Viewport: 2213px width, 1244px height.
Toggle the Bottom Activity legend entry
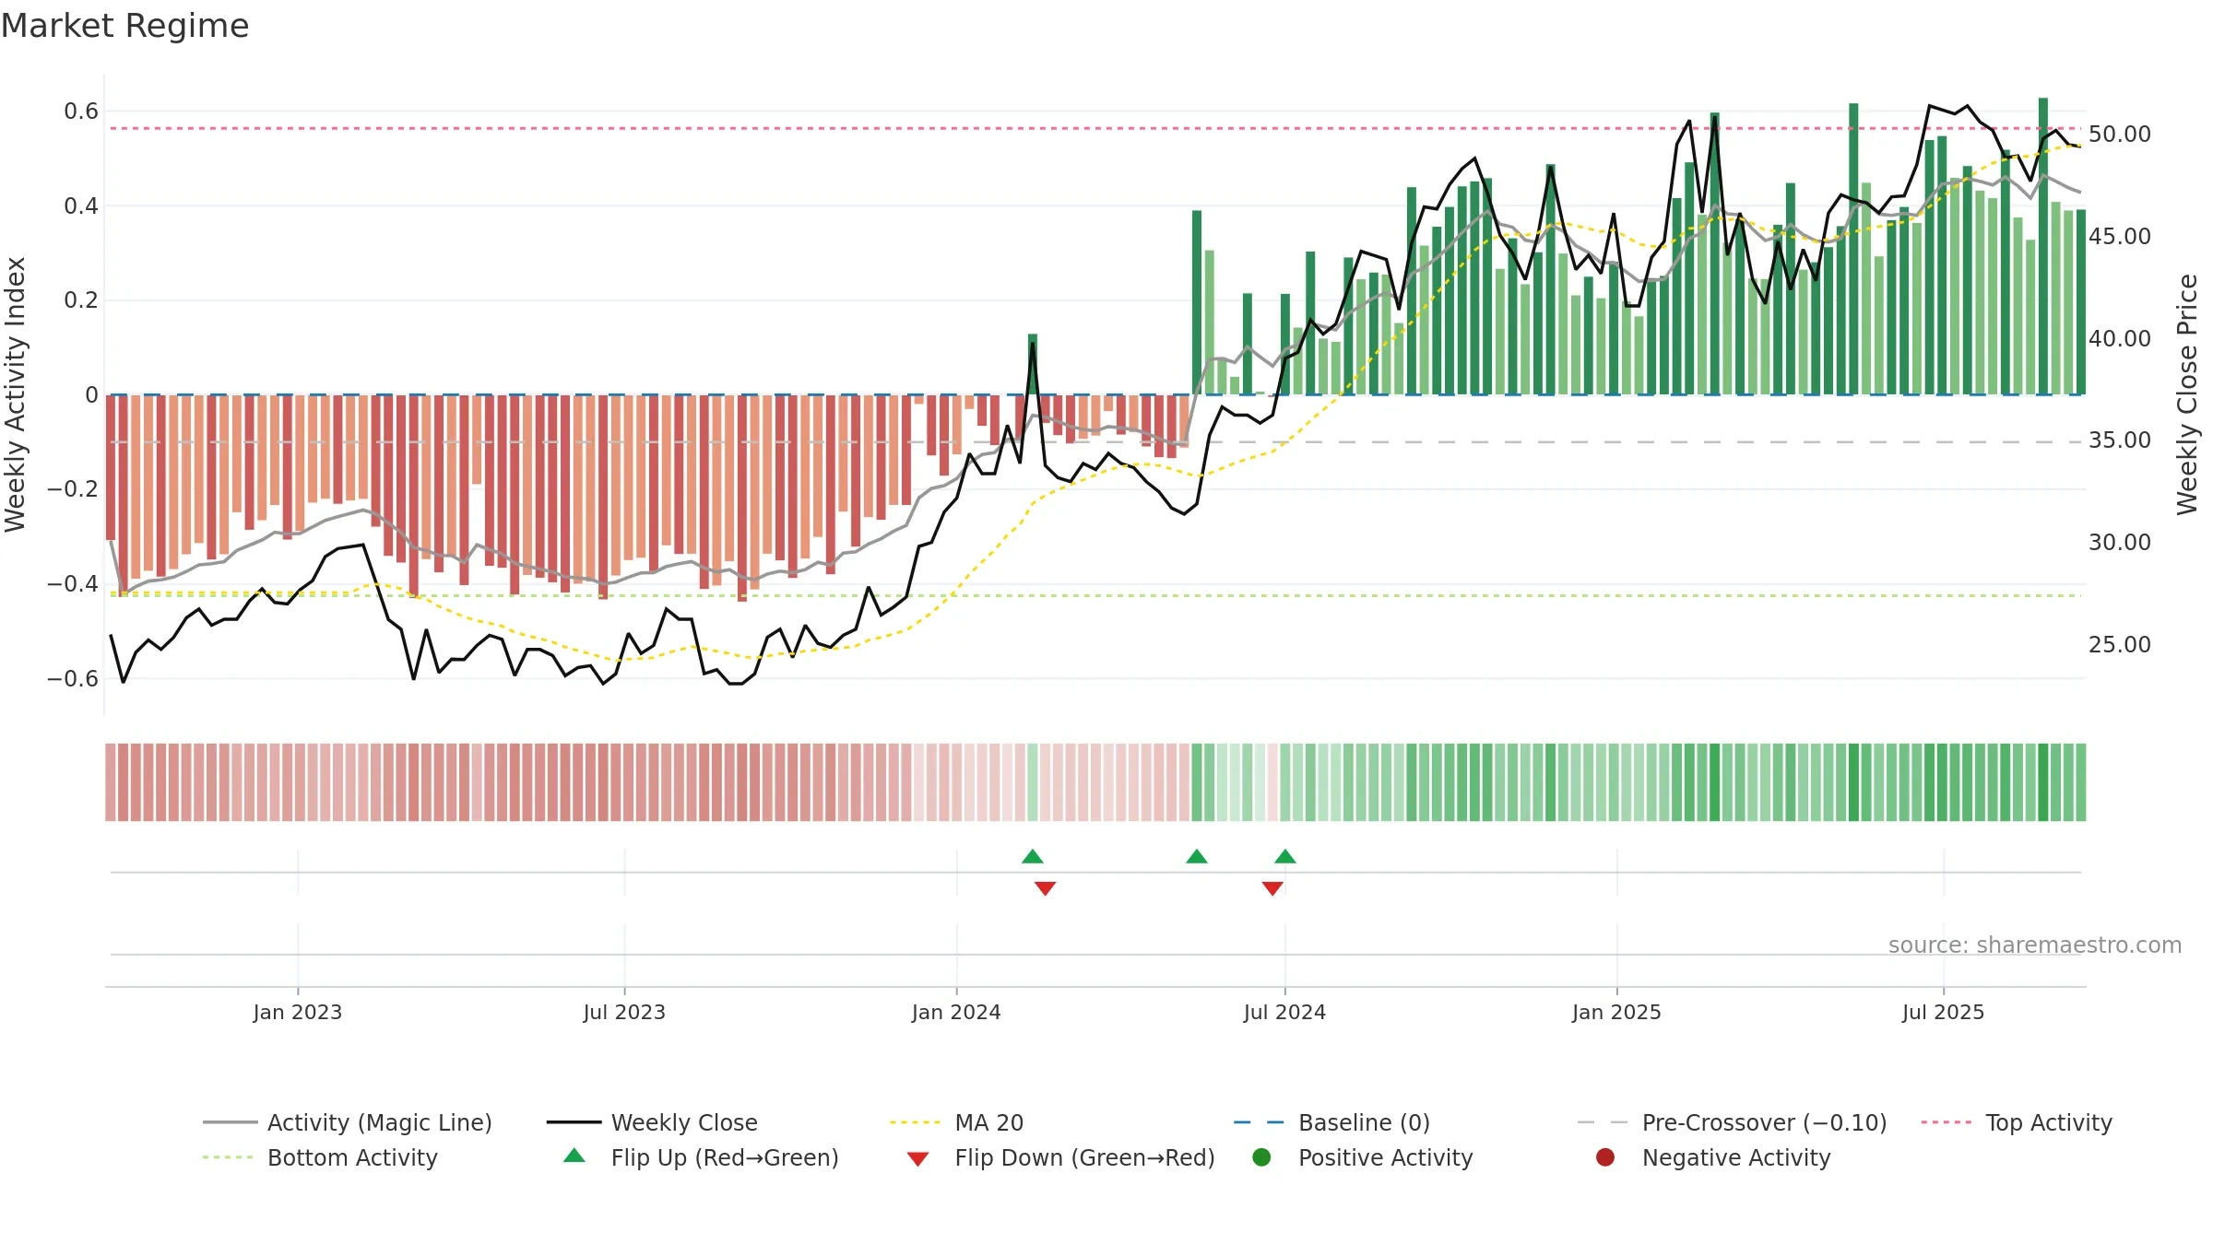click(320, 1157)
